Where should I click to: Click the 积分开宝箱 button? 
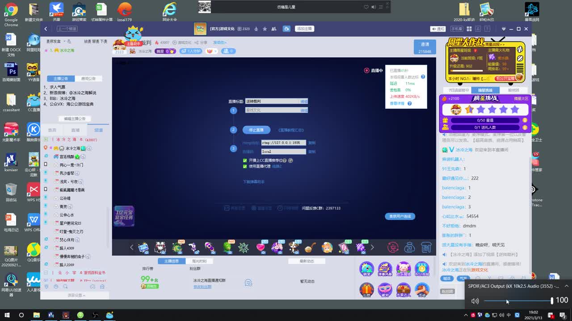(505, 78)
